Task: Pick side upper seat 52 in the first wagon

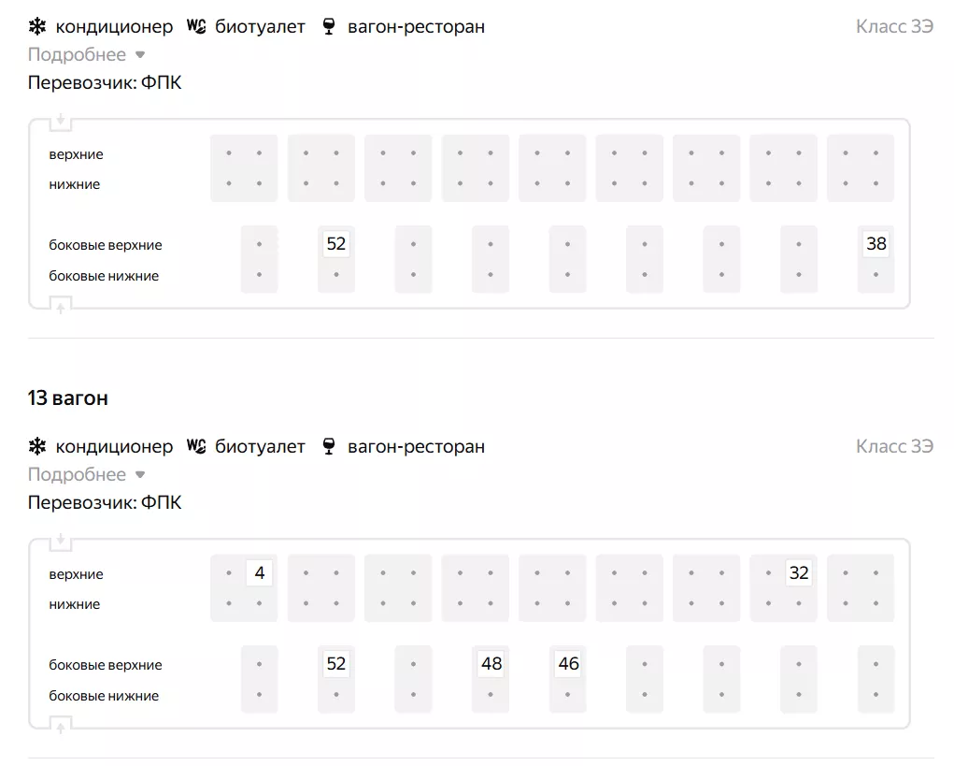Action: [x=336, y=244]
